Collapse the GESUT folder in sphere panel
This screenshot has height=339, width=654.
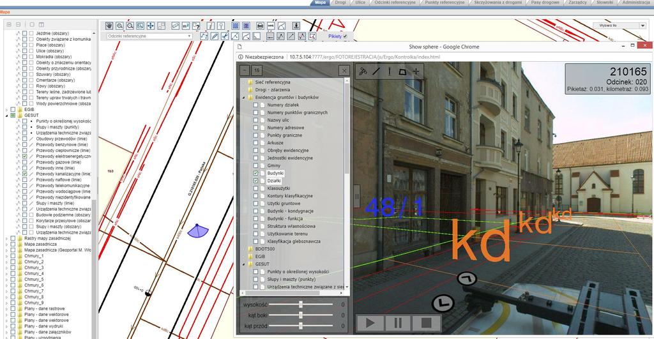point(244,264)
